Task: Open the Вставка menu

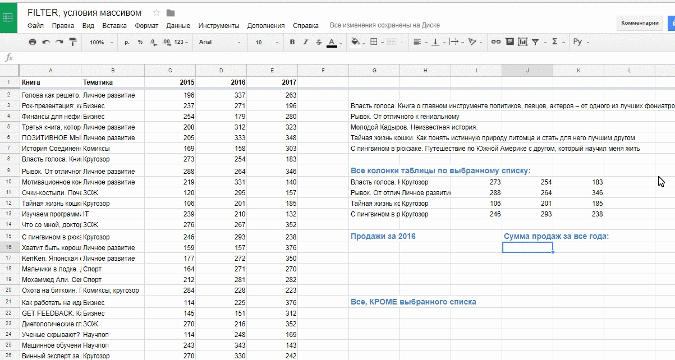Action: coord(114,26)
